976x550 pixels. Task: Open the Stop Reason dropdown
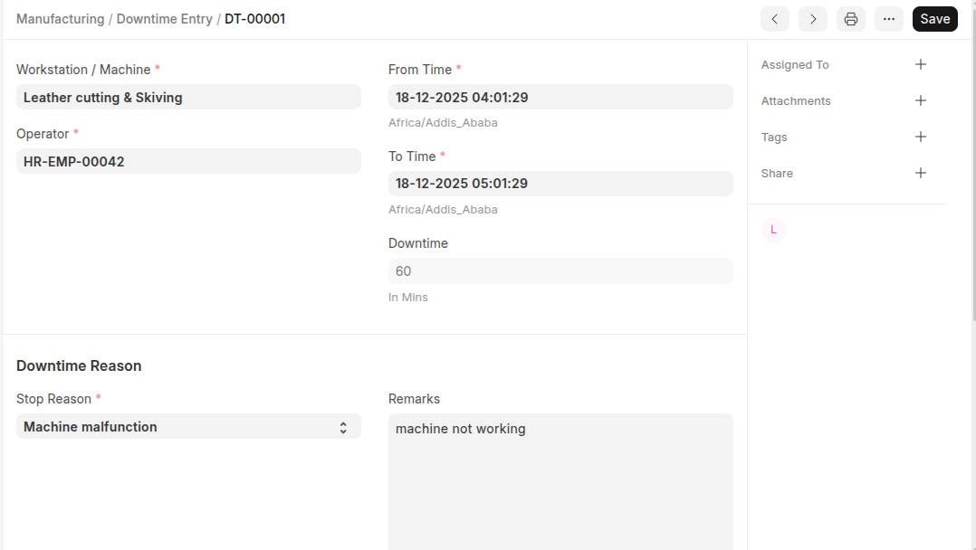coord(188,427)
